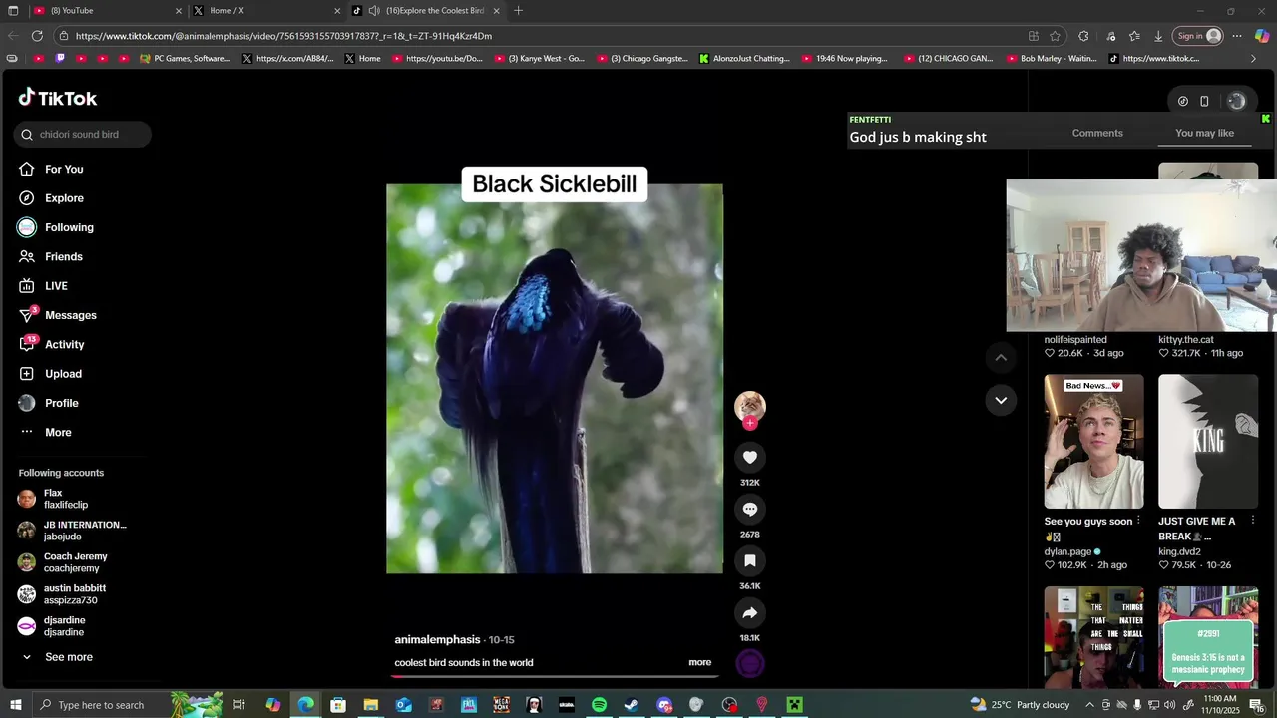Show more bookmarks with the chevron
1277x718 pixels.
point(1254,59)
